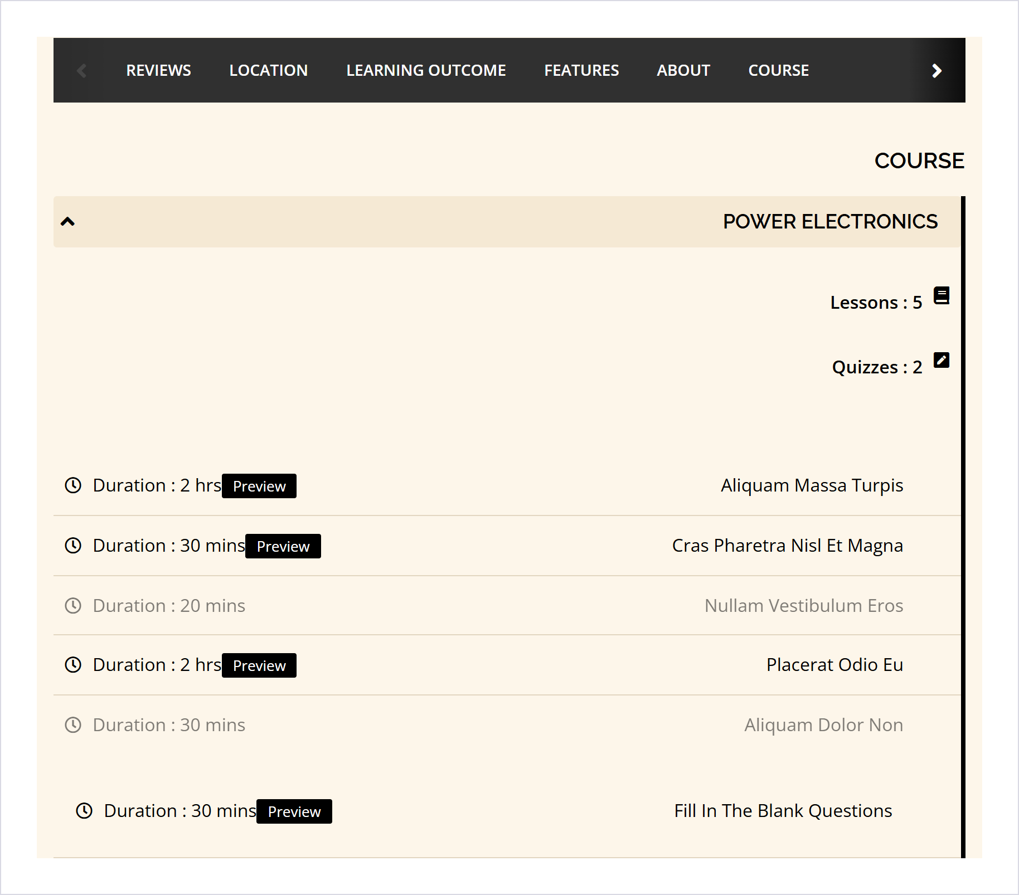The width and height of the screenshot is (1019, 895).
Task: Click the Duration : 20 mins text
Action: coord(169,606)
